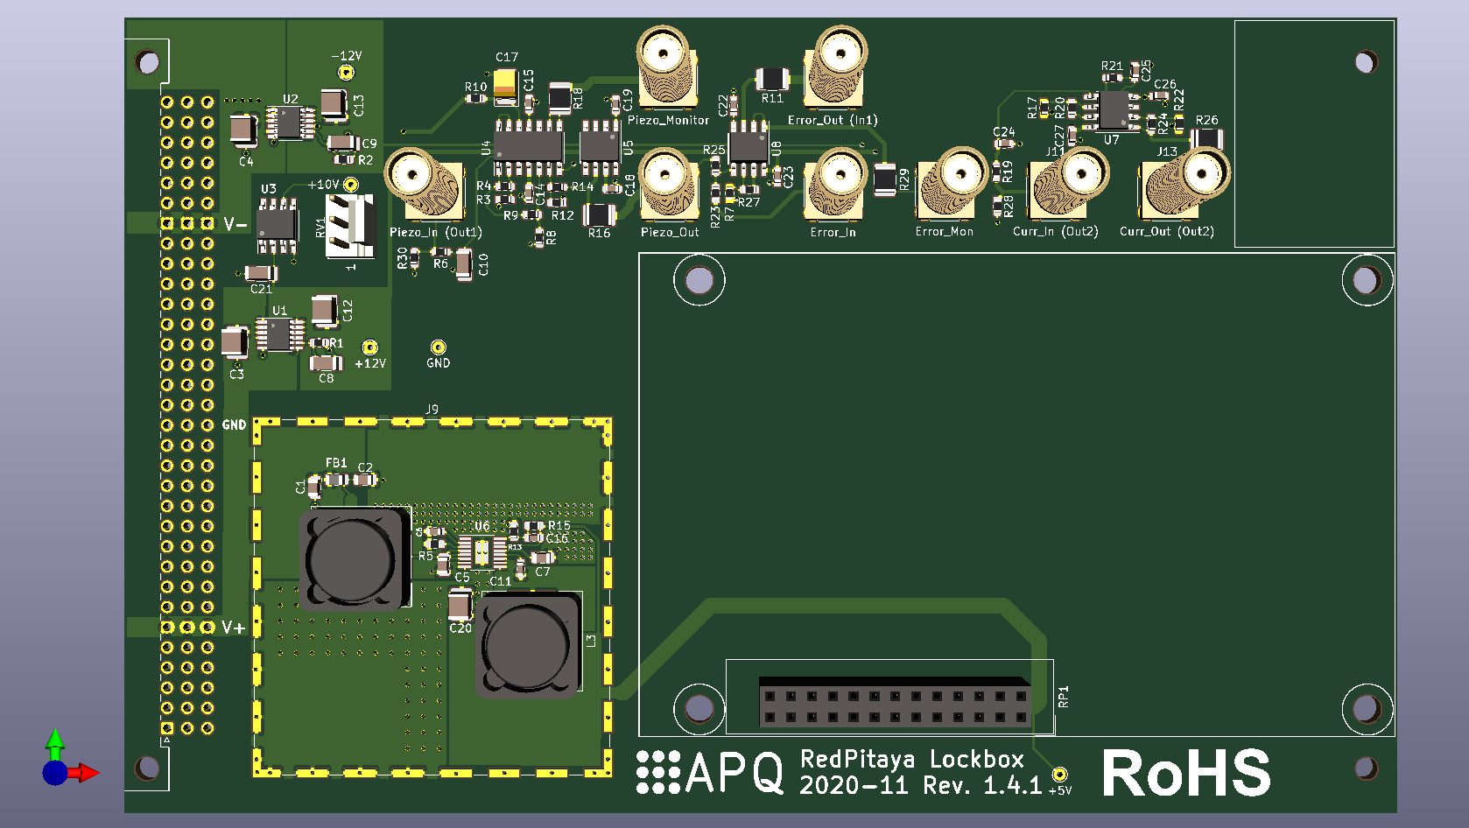This screenshot has width=1469, height=828.
Task: Click the blue Z axis ball of gizmo
Action: [54, 773]
